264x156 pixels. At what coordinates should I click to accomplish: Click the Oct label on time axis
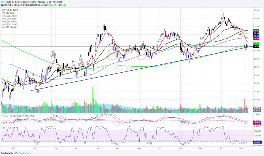pyautogui.click(x=160, y=149)
